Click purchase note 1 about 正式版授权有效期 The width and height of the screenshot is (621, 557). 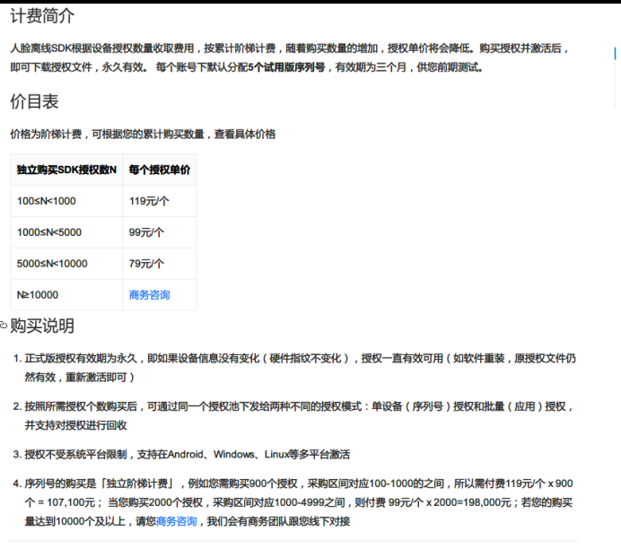pos(300,368)
